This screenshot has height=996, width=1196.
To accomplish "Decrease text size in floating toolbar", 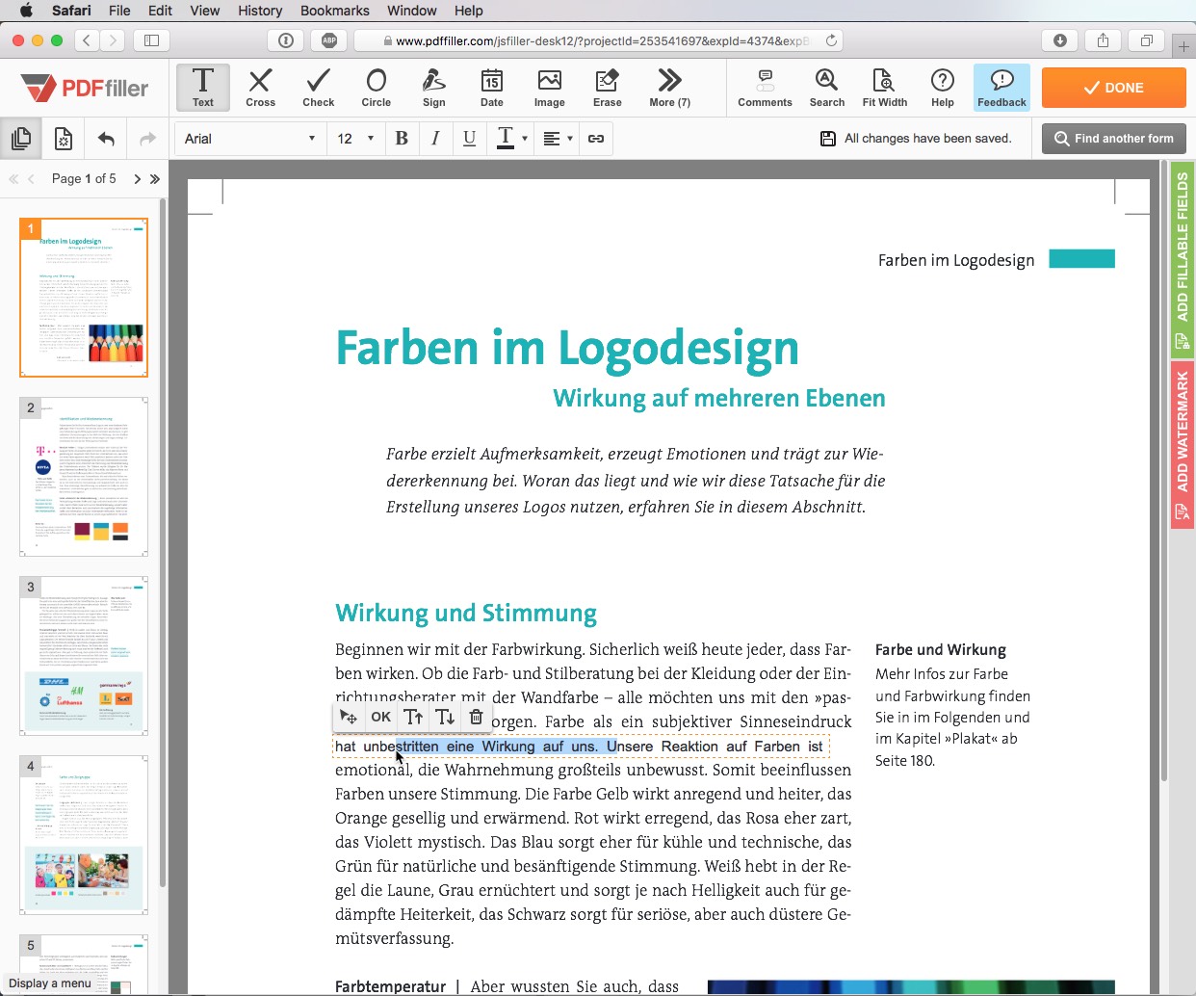I will coord(445,717).
